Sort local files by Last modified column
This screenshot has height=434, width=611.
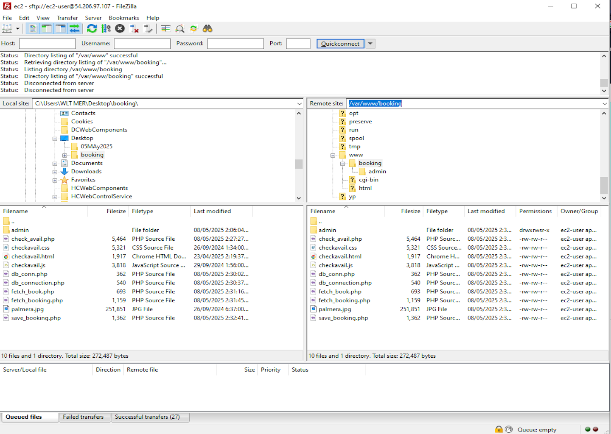tap(212, 211)
